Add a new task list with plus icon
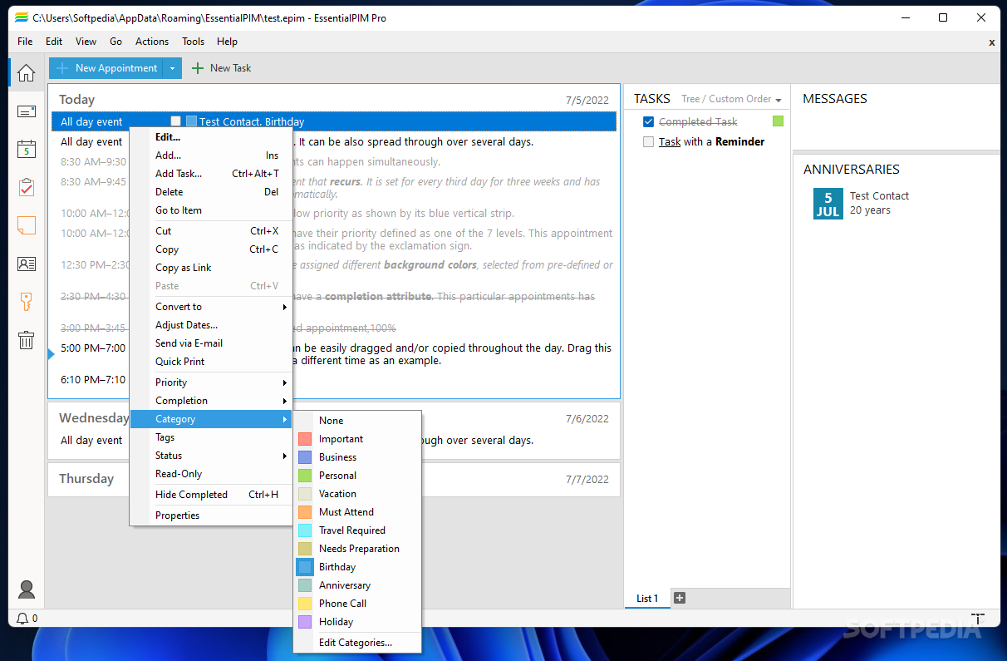The image size is (1007, 661). 679,598
